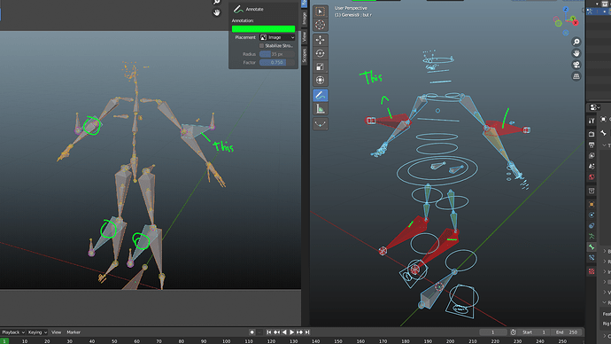The width and height of the screenshot is (611, 344).
Task: Open auto keying options dropdown
Action: tap(259, 332)
